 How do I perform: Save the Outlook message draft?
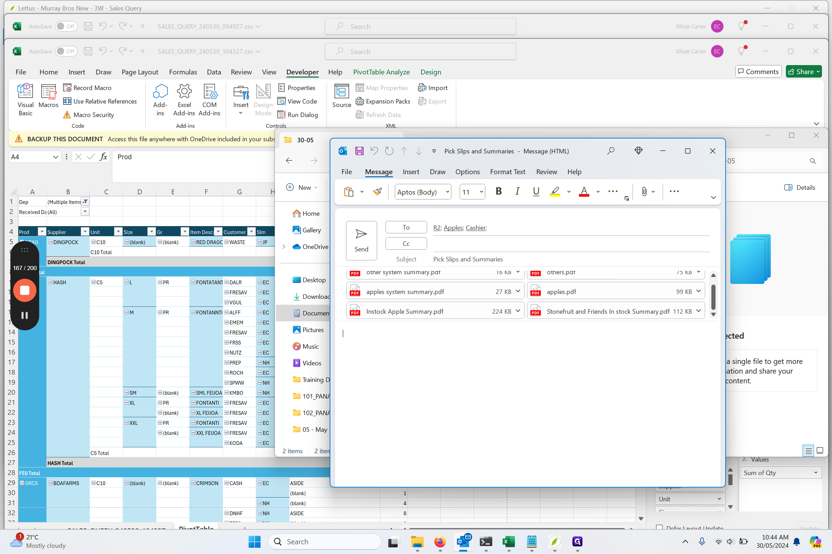pyautogui.click(x=359, y=151)
